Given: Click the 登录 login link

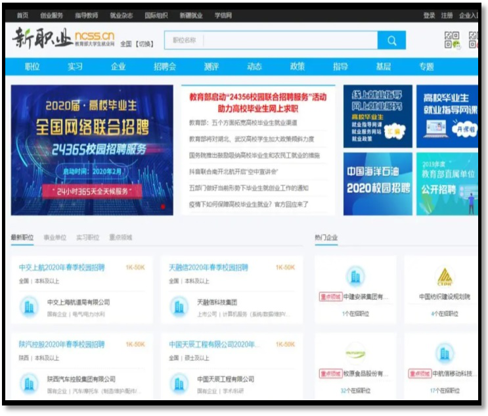Looking at the screenshot, I should [429, 15].
